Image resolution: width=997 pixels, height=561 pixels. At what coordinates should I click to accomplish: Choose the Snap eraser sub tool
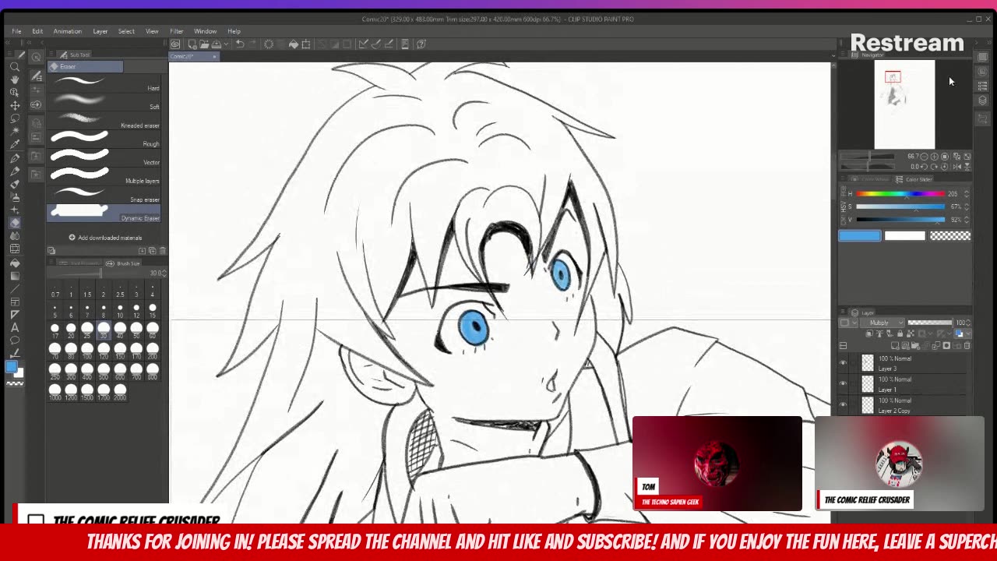point(104,196)
